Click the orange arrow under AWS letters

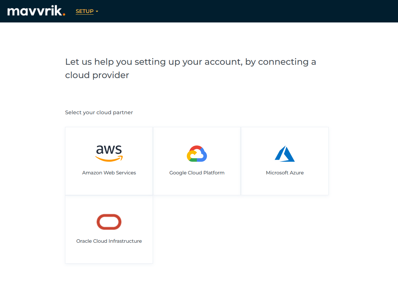[109, 159]
